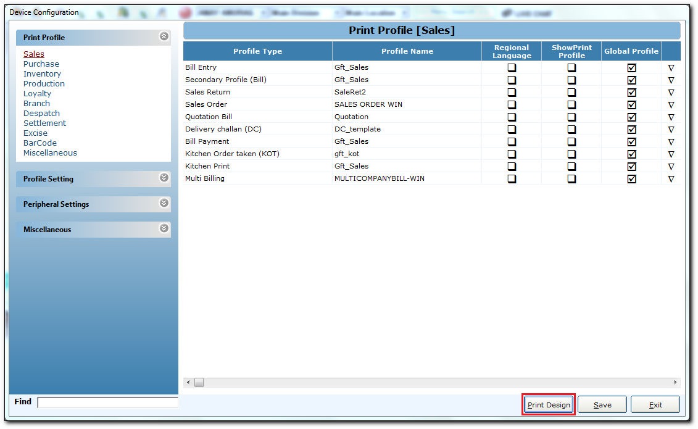The image size is (698, 429).
Task: Click the Print Design button
Action: [549, 405]
